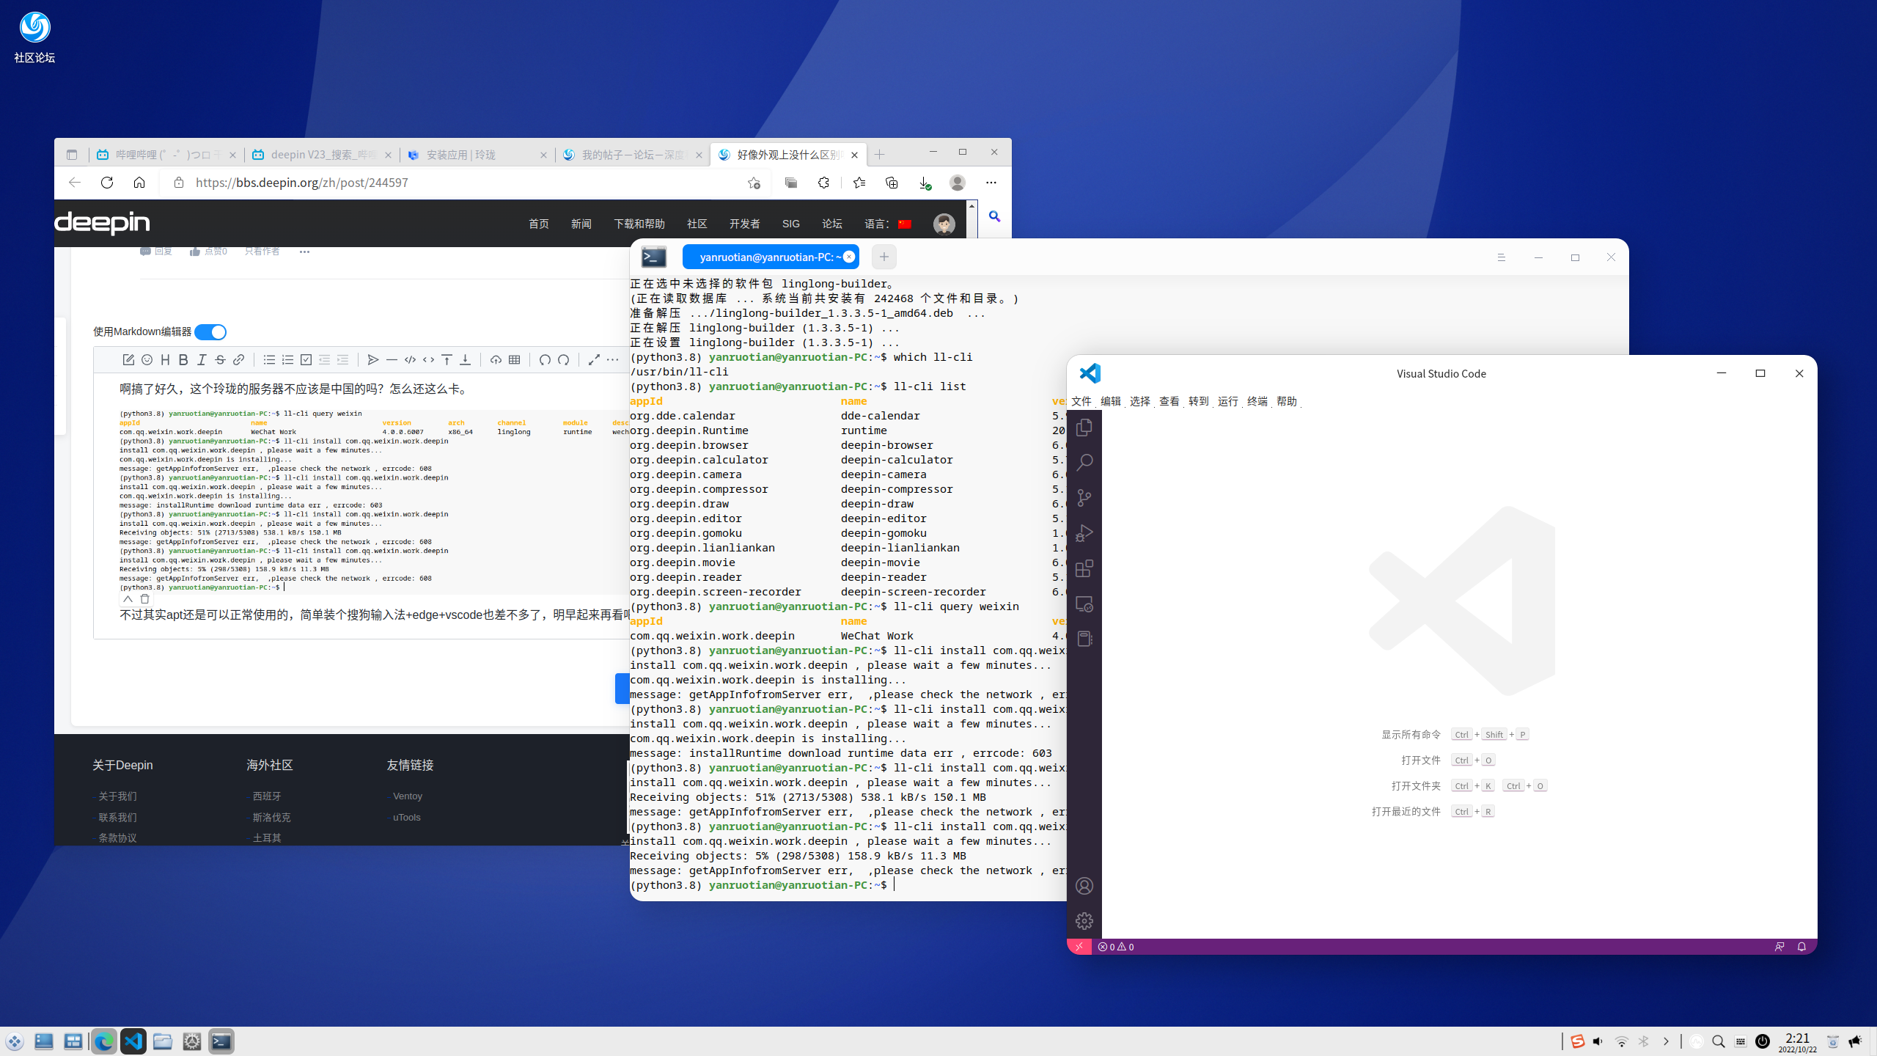Viewport: 1877px width, 1056px height.
Task: Click the 关于我们 footer link
Action: [117, 796]
